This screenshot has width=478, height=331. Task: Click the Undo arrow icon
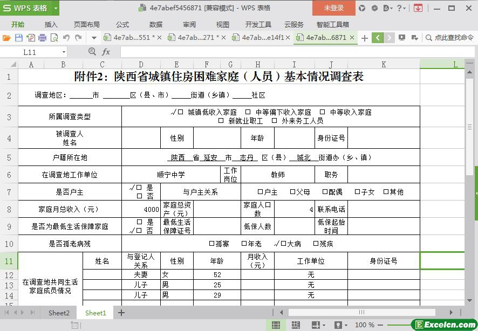pyautogui.click(x=66, y=38)
